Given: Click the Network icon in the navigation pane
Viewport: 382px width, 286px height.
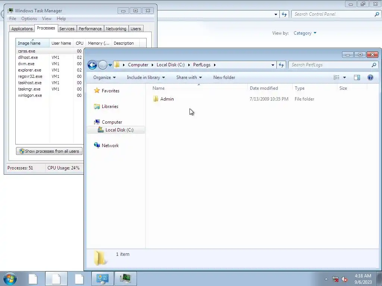Looking at the screenshot, I should [x=97, y=145].
